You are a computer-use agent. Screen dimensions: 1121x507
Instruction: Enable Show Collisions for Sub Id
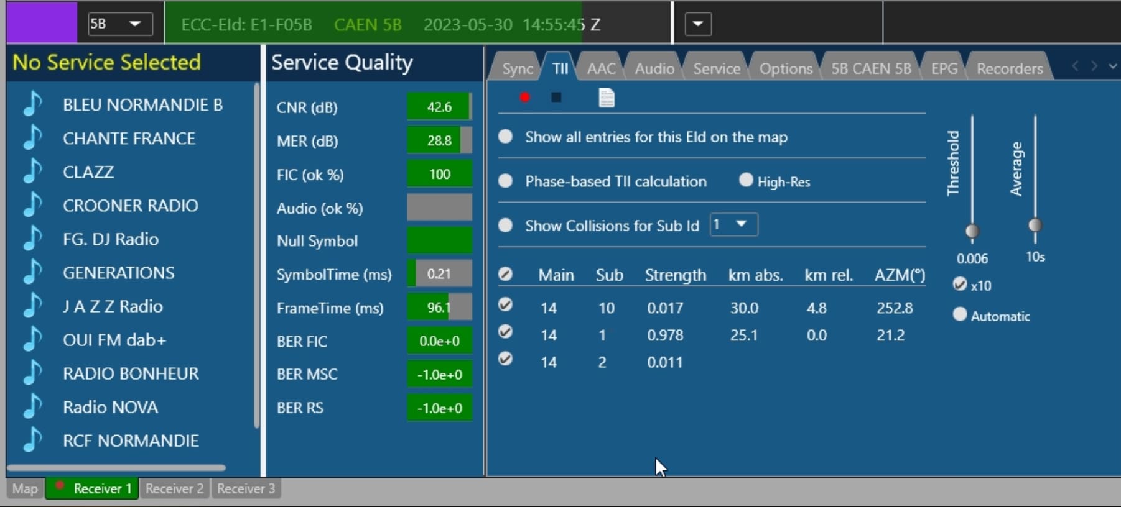506,225
